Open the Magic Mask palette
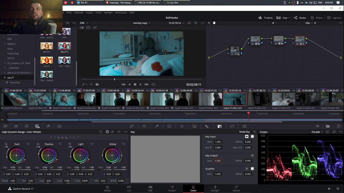This screenshot has width=344, height=193. click(195, 126)
